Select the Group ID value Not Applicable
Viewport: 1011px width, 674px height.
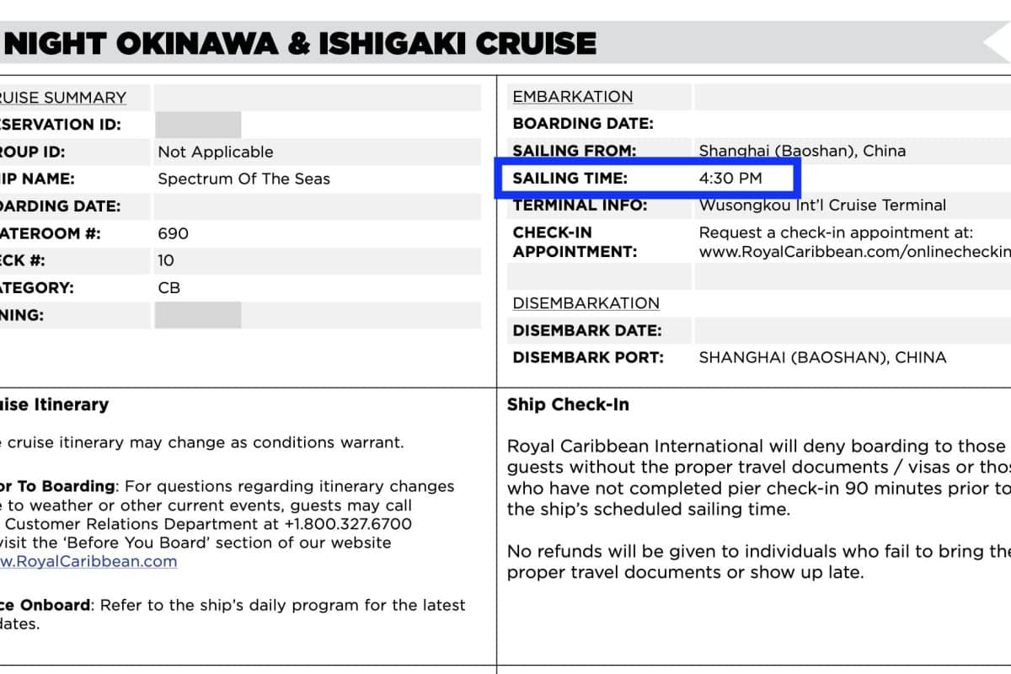point(215,152)
